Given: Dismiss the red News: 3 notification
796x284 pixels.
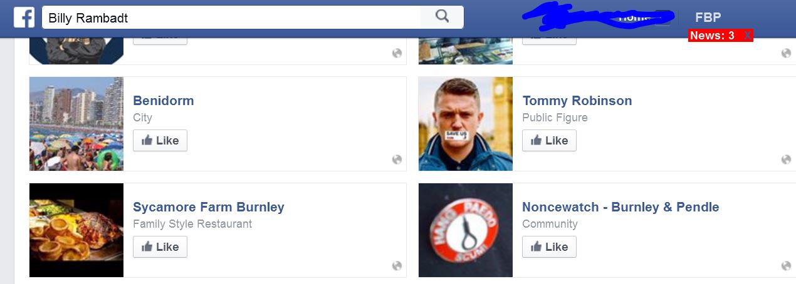Looking at the screenshot, I should 747,36.
